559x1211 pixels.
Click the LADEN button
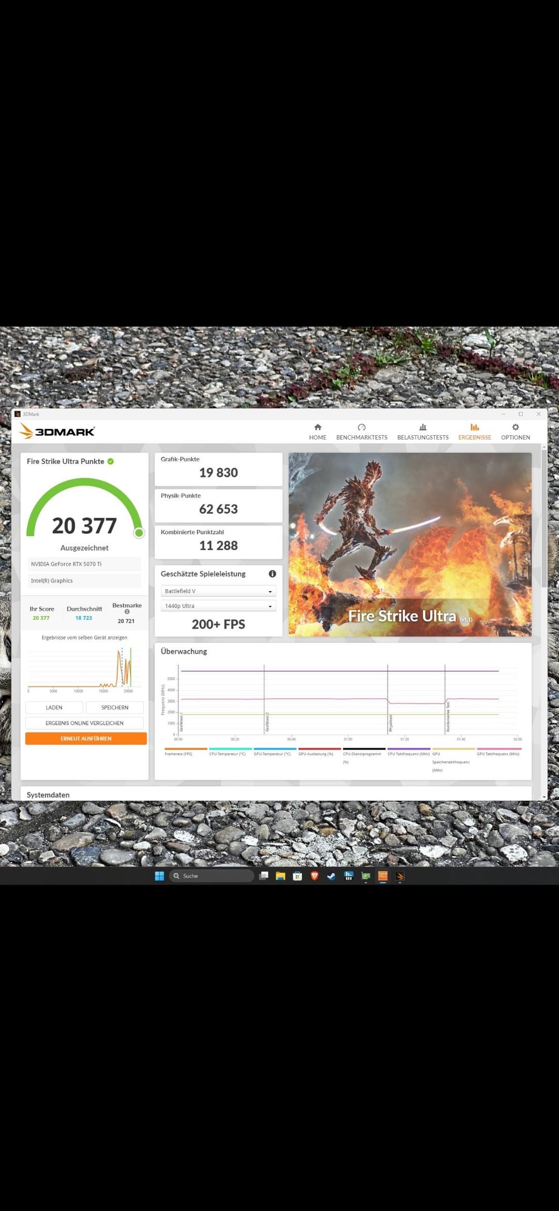(x=54, y=707)
